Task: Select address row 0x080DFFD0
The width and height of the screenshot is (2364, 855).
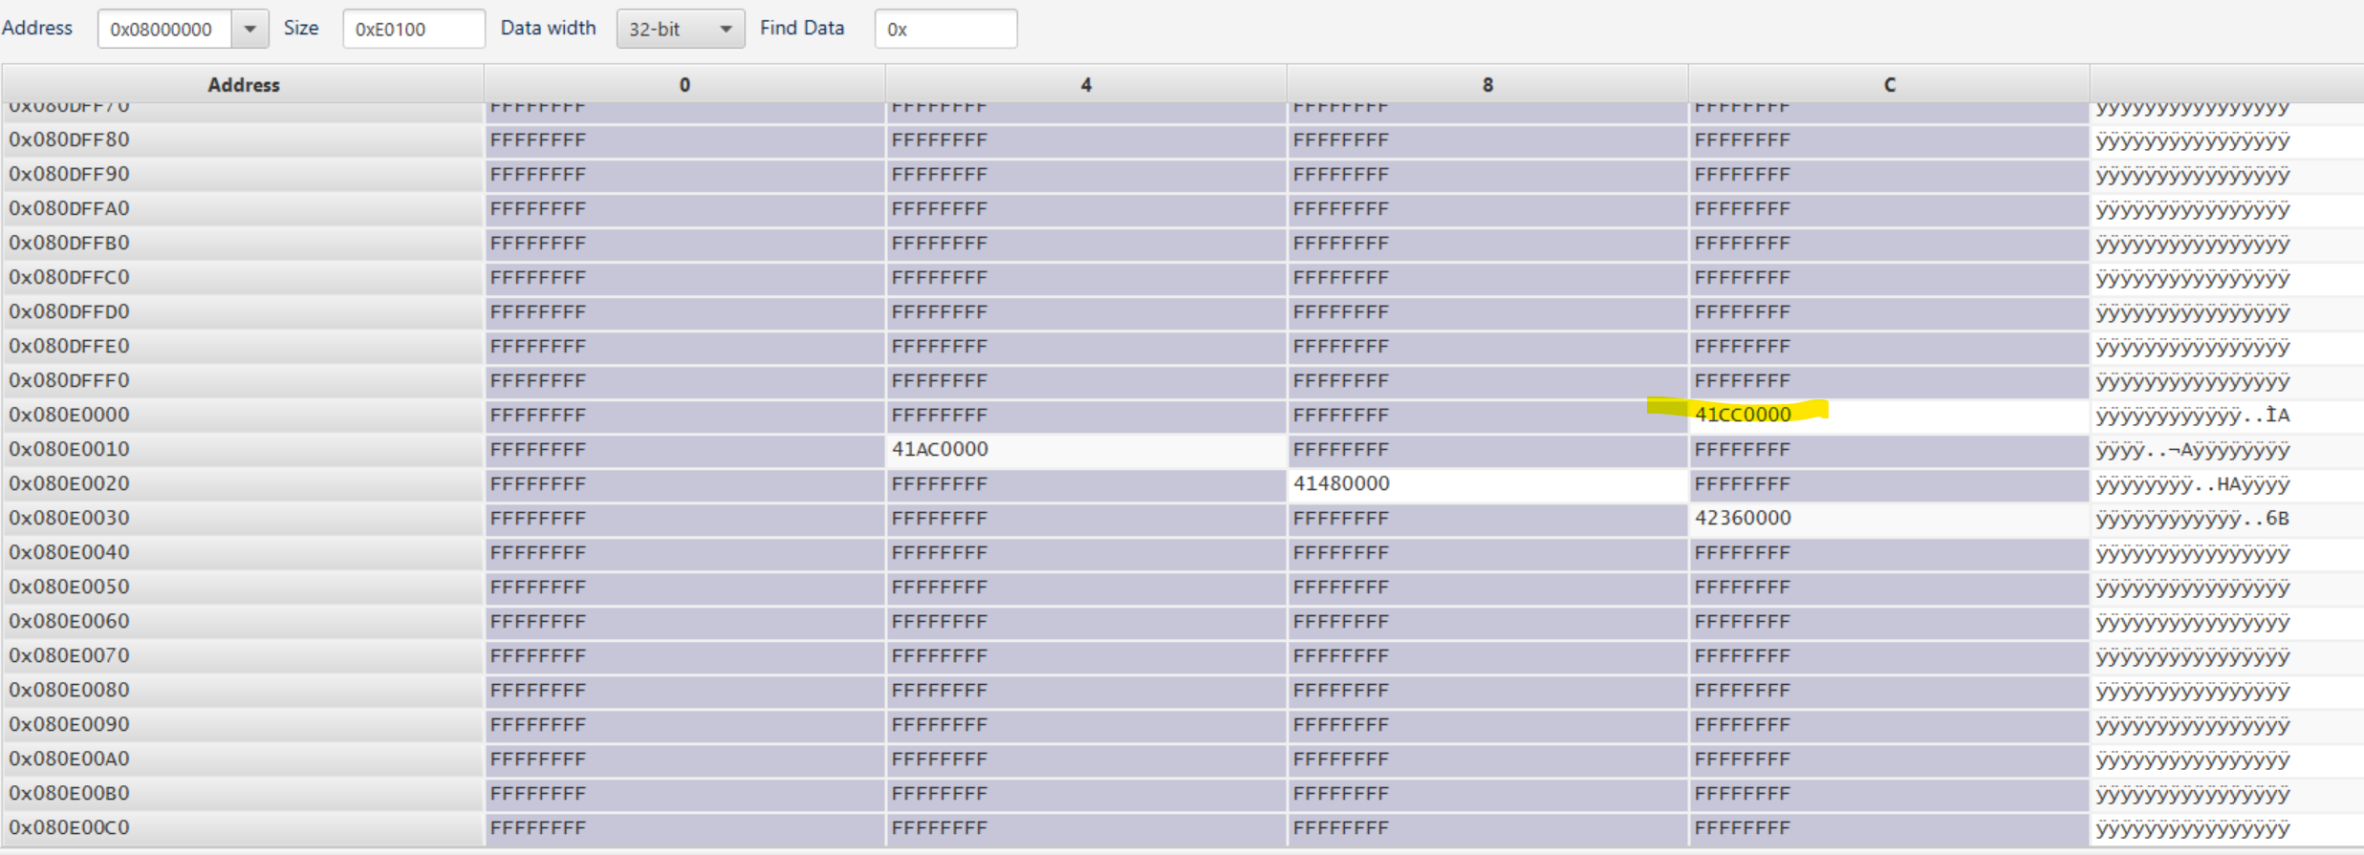Action: click(x=243, y=311)
